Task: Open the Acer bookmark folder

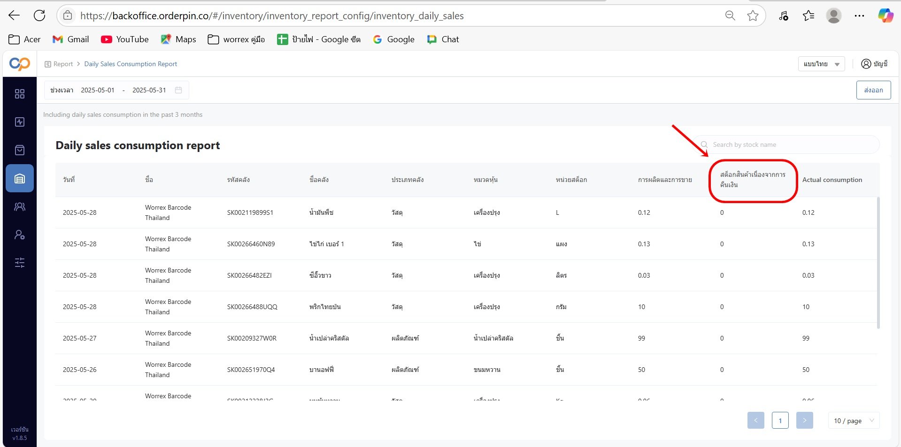Action: (x=24, y=39)
